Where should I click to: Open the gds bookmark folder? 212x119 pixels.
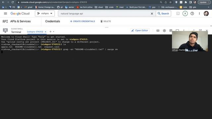pyautogui.click(x=193, y=7)
